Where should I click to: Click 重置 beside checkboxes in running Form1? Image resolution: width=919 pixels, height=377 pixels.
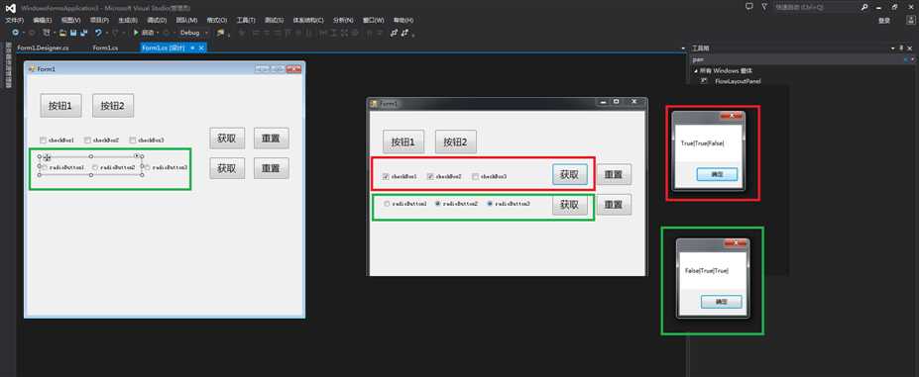[614, 174]
